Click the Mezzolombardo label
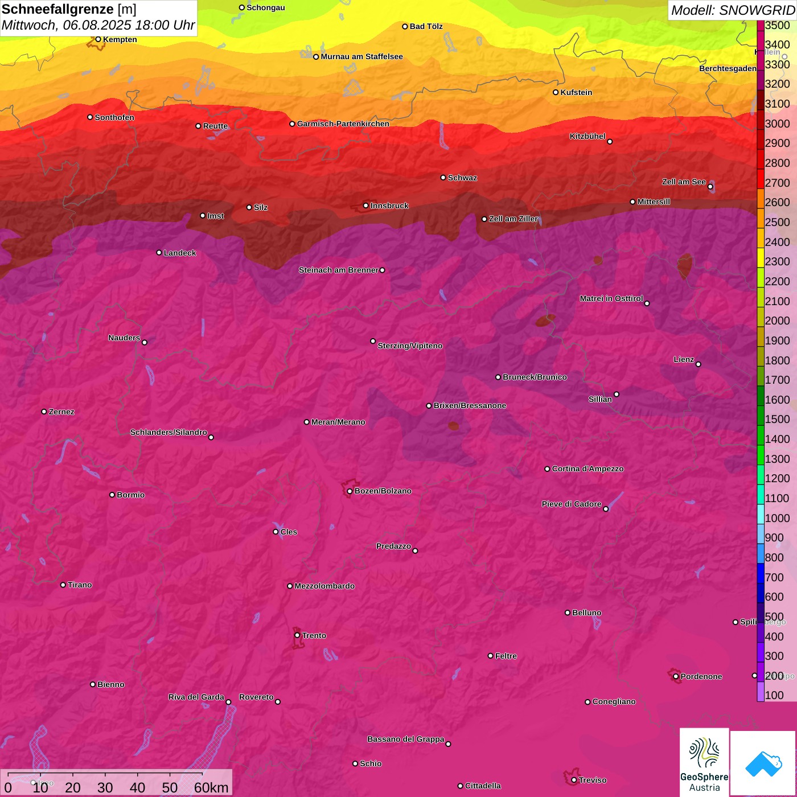The image size is (797, 797). pos(324,586)
